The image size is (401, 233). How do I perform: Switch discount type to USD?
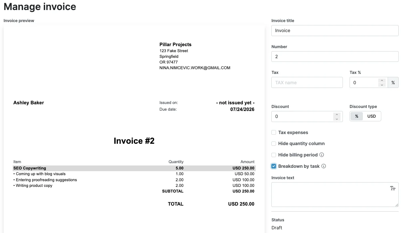point(372,116)
